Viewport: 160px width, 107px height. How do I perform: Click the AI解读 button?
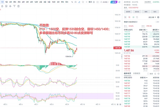tap(113, 2)
